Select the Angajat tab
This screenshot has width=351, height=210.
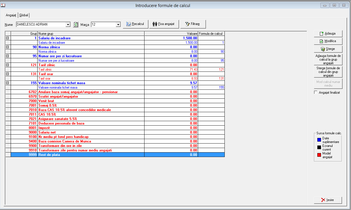[11, 15]
